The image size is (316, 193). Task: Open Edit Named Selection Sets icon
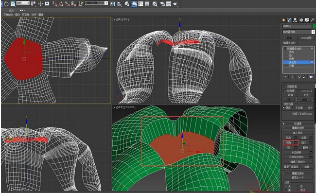point(81,3)
